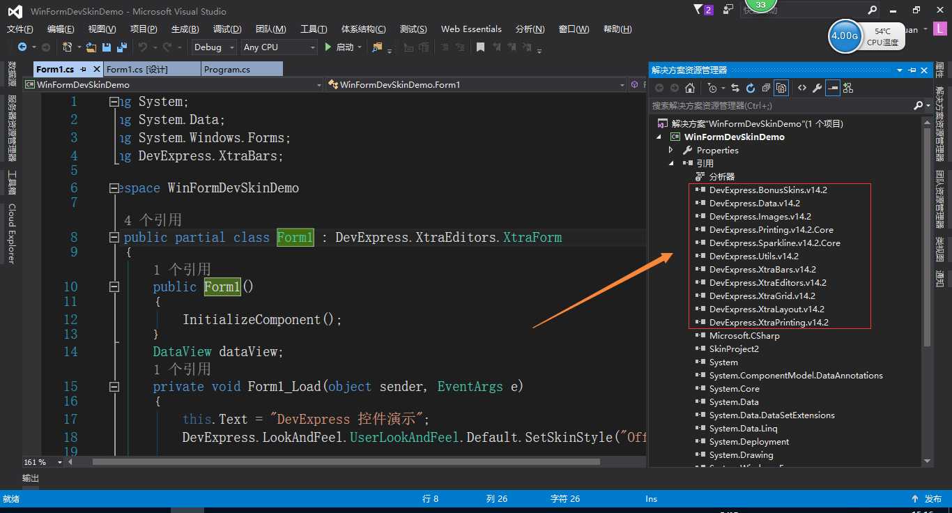This screenshot has height=513, width=952.
Task: Toggle auto-hide pin of Solution Explorer panel
Action: pos(912,70)
